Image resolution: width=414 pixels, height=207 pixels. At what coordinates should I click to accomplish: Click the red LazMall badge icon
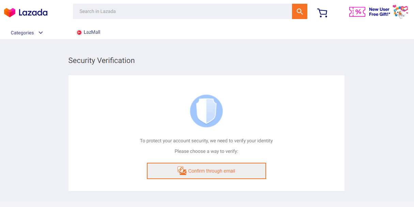tap(79, 32)
